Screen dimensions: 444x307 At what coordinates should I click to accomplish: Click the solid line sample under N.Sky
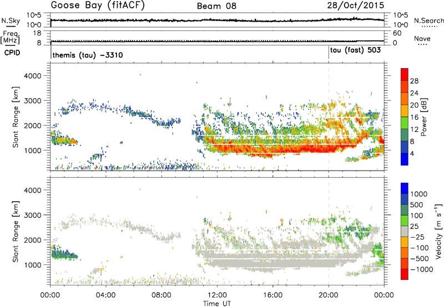coord(11,27)
